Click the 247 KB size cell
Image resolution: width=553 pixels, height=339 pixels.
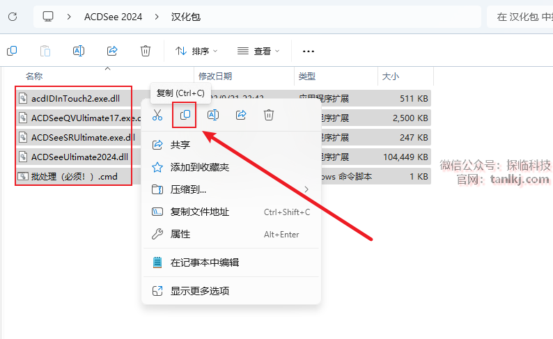point(414,137)
